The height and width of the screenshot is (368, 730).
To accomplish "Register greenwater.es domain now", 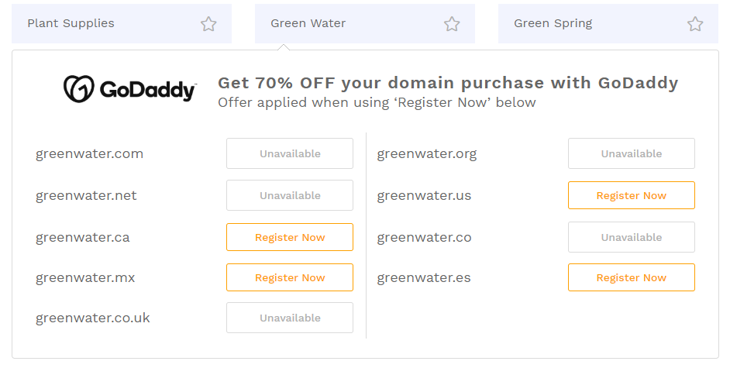I will [x=632, y=277].
